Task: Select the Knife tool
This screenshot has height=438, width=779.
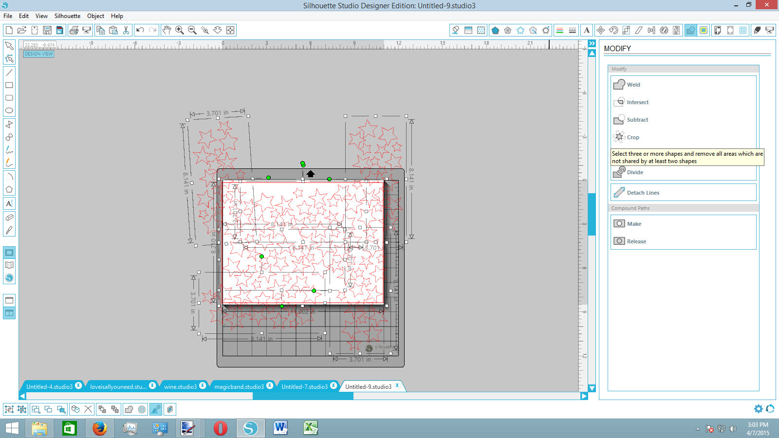Action: point(9,230)
